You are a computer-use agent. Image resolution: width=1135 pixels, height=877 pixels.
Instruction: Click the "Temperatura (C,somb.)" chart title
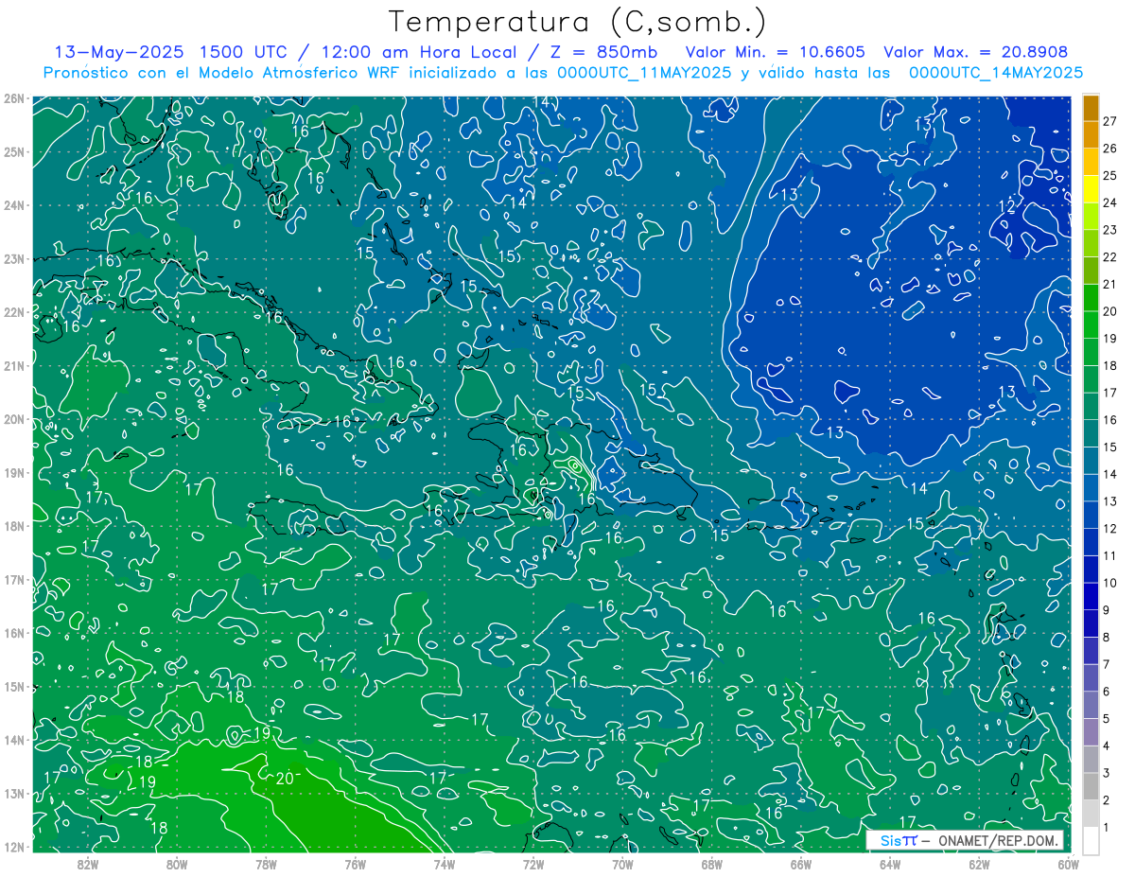click(x=578, y=22)
